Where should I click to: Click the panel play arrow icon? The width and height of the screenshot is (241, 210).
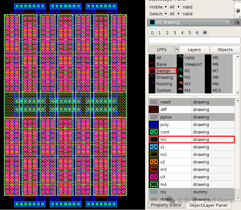coord(237,11)
